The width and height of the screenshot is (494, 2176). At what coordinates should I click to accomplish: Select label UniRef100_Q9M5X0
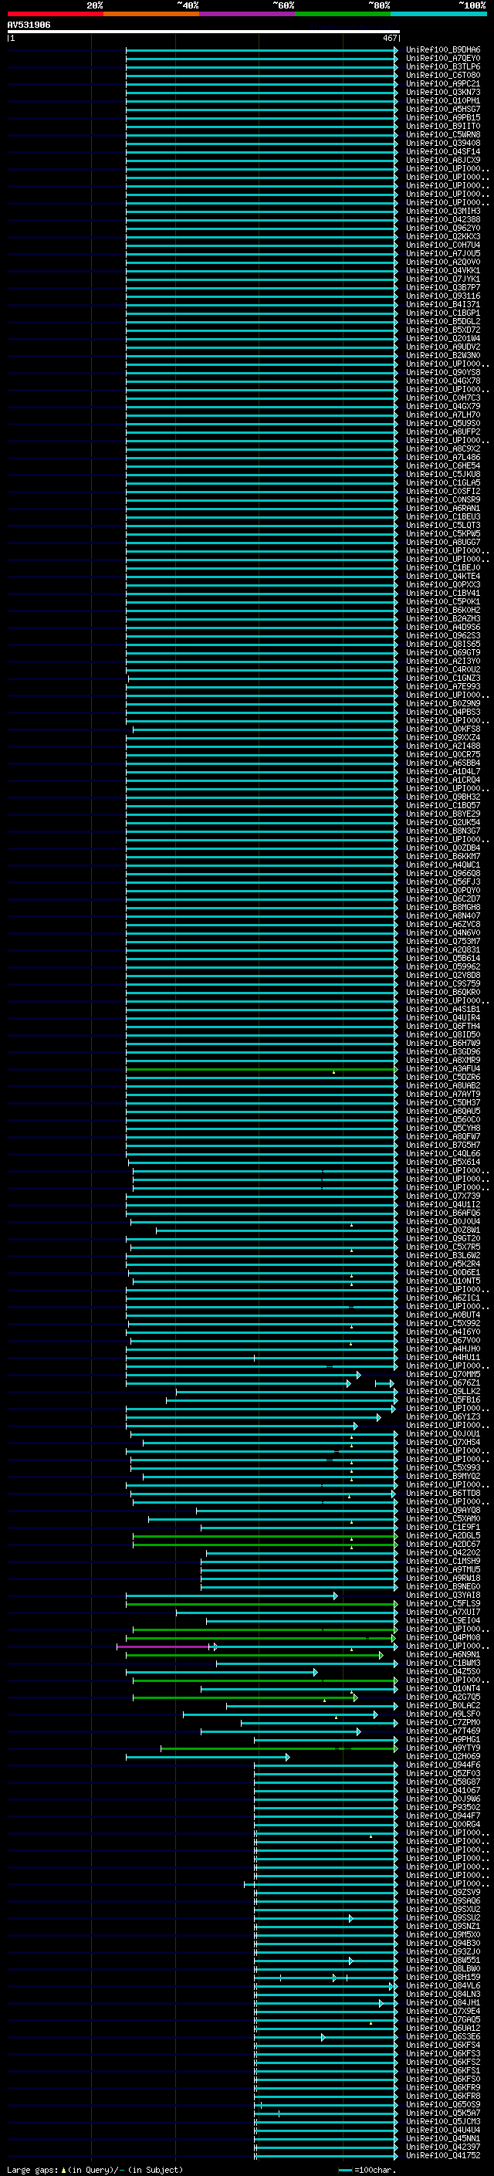click(x=442, y=1934)
